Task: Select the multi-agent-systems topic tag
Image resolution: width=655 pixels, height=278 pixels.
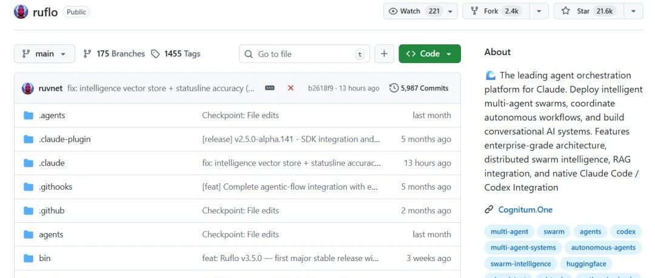Action: (x=523, y=248)
